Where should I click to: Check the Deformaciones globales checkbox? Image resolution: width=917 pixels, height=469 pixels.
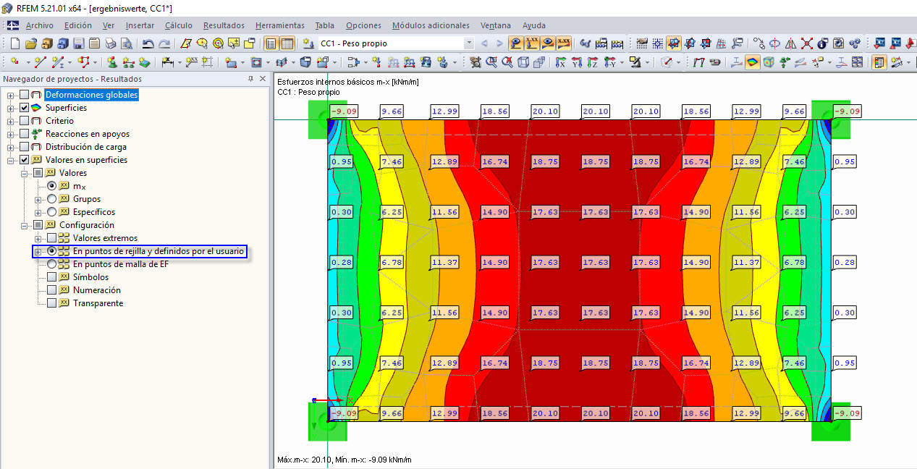pos(25,95)
